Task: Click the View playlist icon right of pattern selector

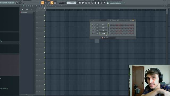Action: click(x=80, y=3)
